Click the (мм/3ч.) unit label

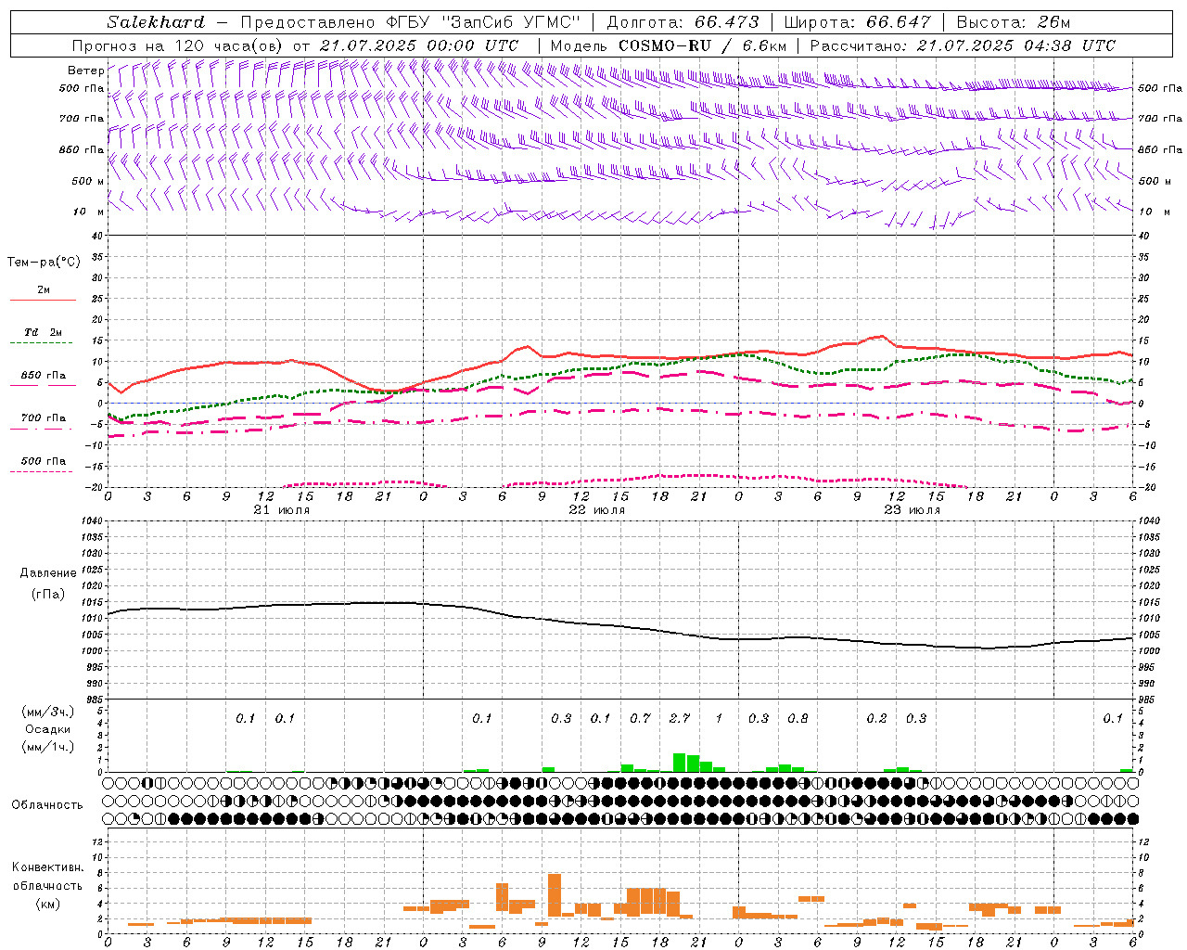coord(48,712)
